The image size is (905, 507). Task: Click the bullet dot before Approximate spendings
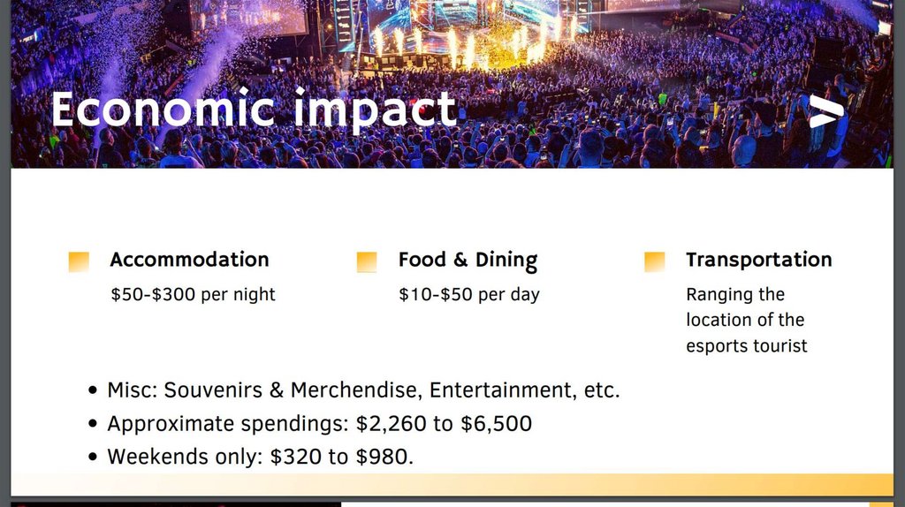point(94,424)
